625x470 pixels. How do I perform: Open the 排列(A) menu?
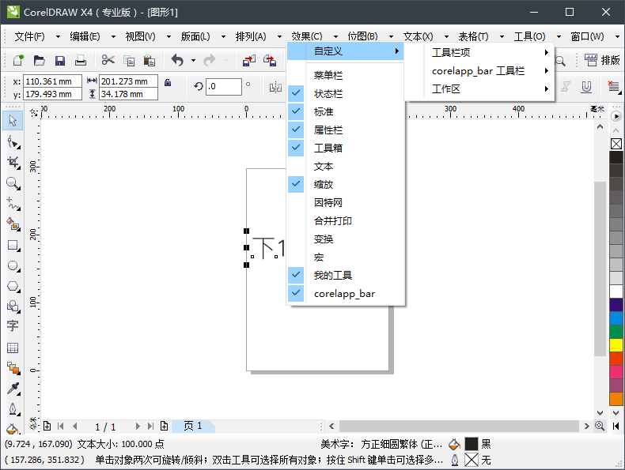pyautogui.click(x=251, y=36)
